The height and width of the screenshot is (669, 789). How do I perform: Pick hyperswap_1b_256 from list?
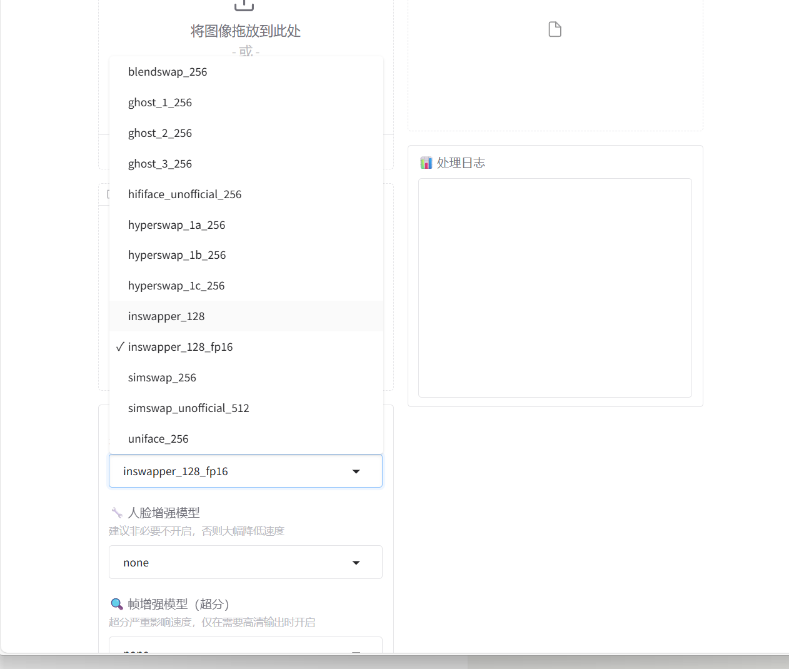click(x=177, y=255)
